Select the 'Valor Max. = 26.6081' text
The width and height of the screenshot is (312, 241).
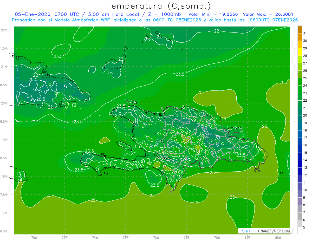click(x=268, y=14)
